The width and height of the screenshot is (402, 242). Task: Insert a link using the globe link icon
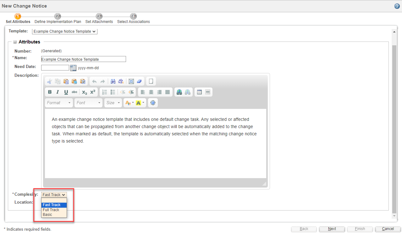click(179, 92)
